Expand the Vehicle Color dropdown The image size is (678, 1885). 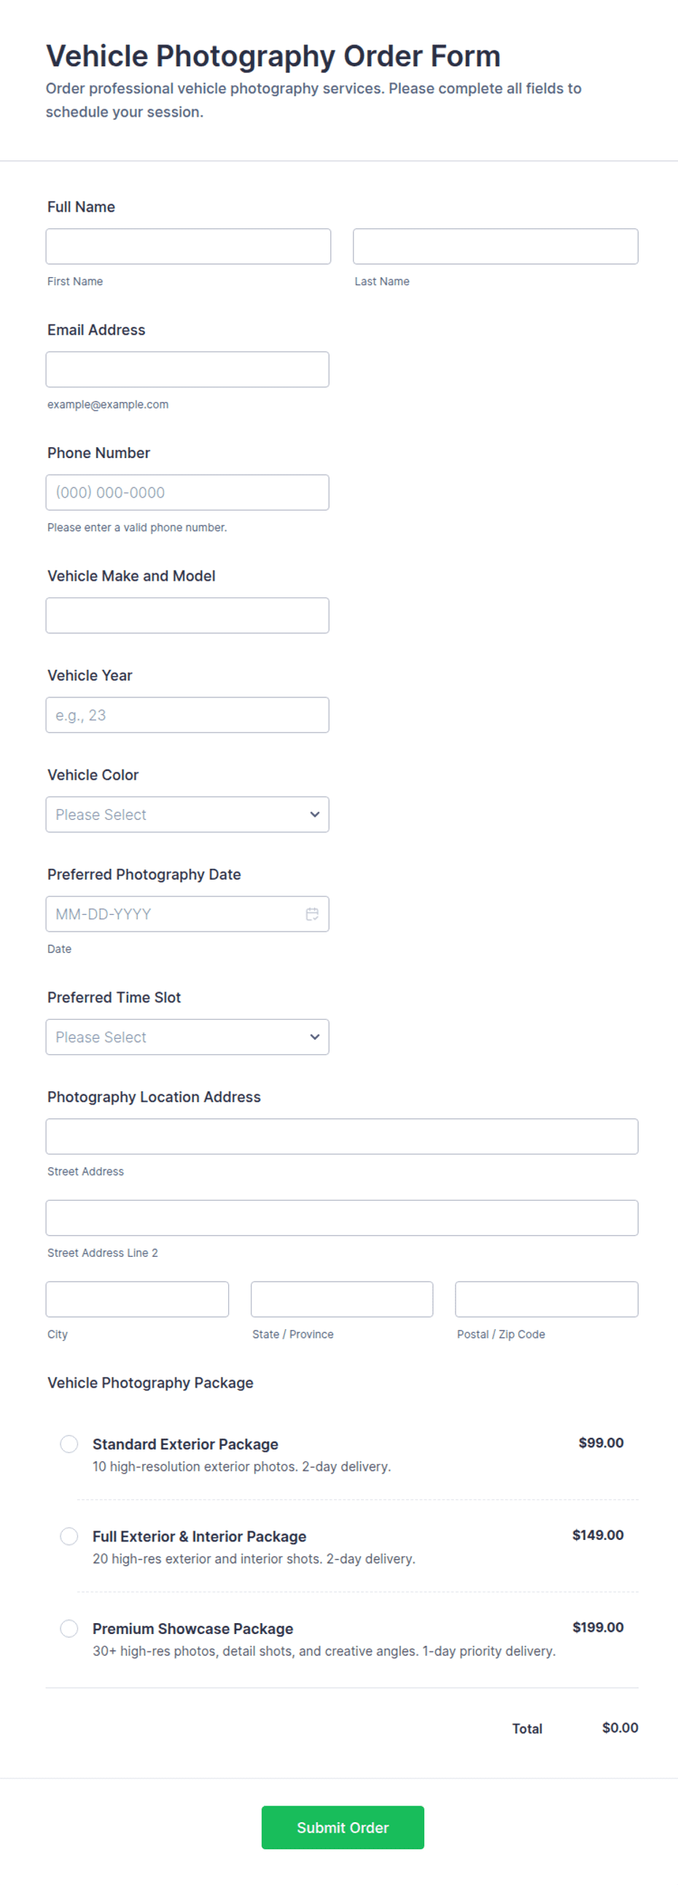coord(187,814)
